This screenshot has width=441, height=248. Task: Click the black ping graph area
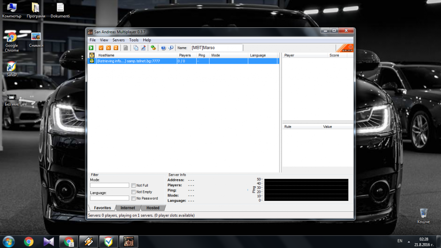[x=306, y=190]
